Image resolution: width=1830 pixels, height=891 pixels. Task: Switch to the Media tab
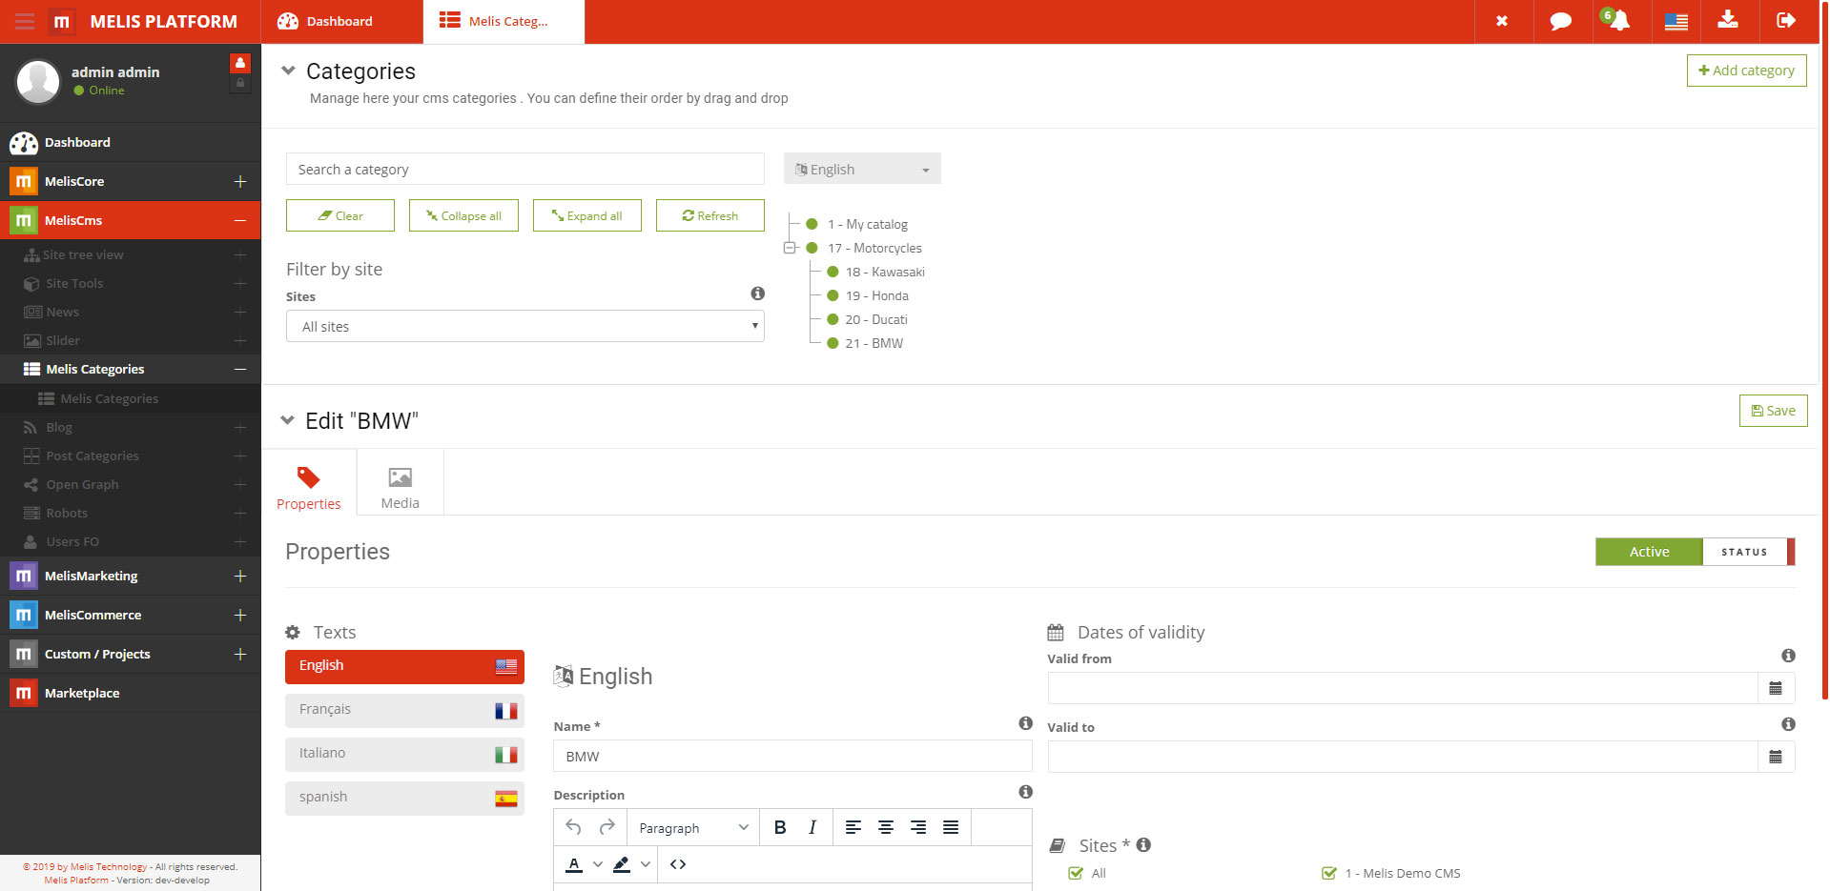coord(400,487)
